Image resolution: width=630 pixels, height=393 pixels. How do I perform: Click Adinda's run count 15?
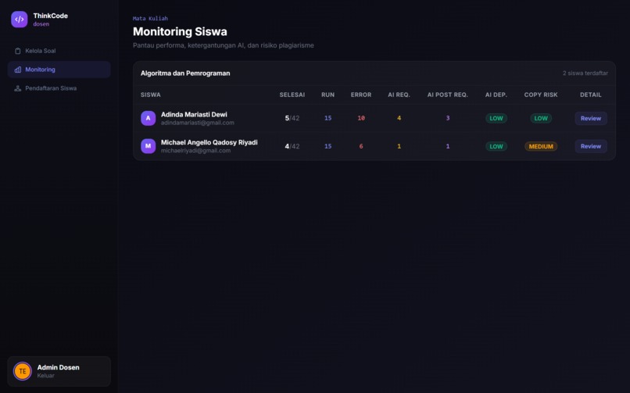[x=328, y=118]
